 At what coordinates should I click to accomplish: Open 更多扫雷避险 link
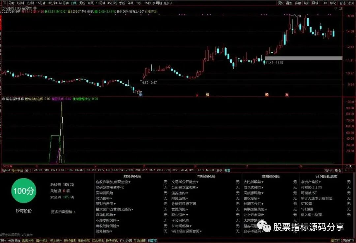pos(63,212)
